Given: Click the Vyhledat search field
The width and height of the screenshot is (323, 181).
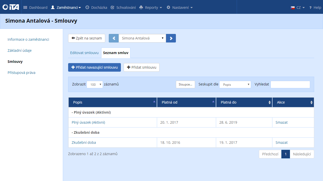Looking at the screenshot, I should tap(290, 84).
